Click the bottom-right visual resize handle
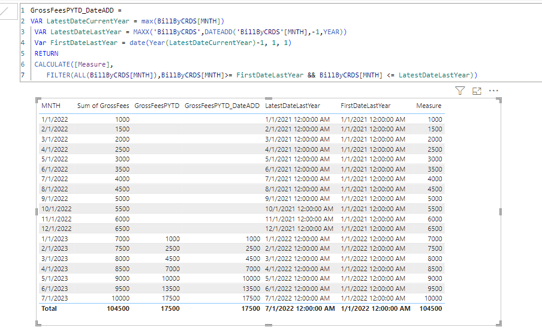Image resolution: width=542 pixels, height=333 pixels. (499, 323)
